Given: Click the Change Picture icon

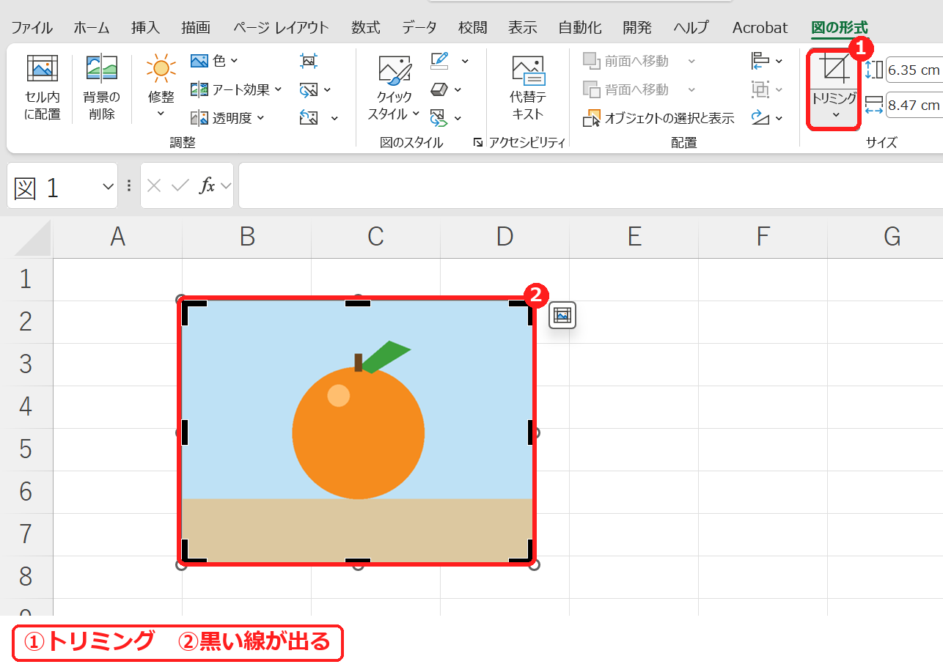Looking at the screenshot, I should [309, 89].
